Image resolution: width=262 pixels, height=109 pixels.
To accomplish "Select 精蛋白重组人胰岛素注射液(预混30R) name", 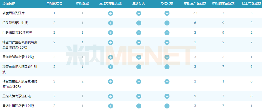I will tap(20, 84).
